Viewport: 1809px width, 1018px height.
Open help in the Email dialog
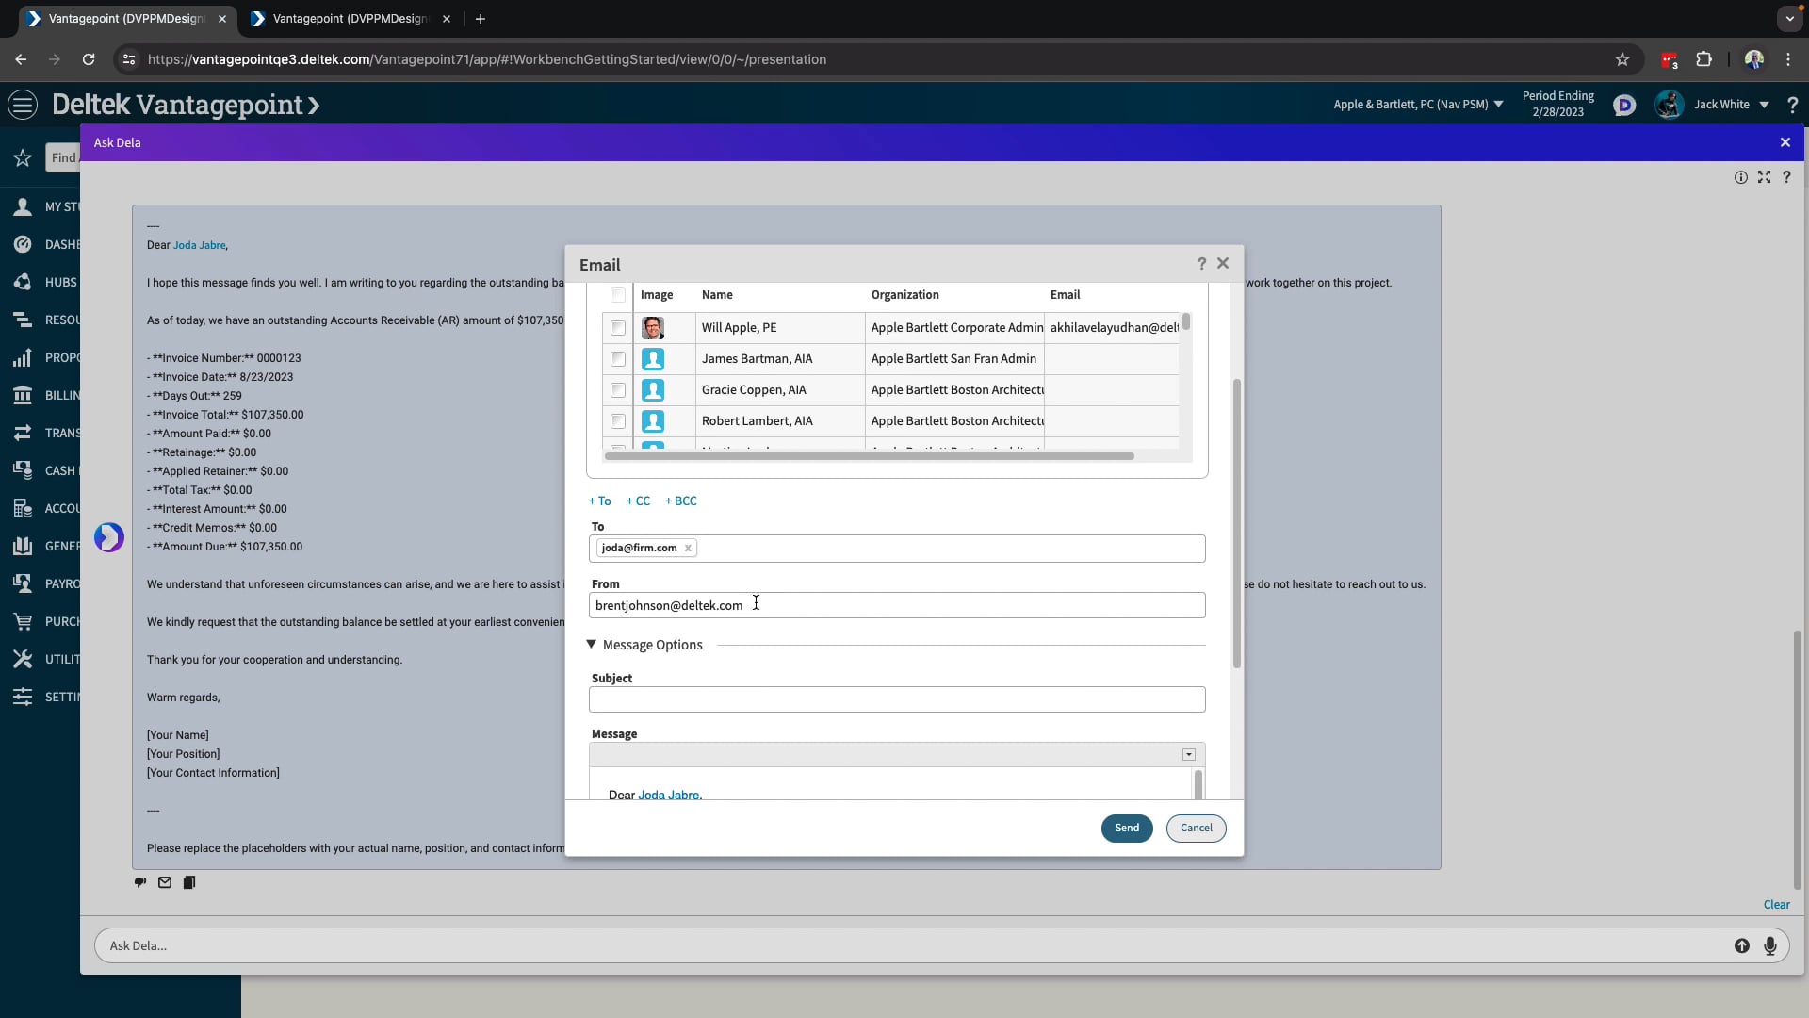point(1201,264)
